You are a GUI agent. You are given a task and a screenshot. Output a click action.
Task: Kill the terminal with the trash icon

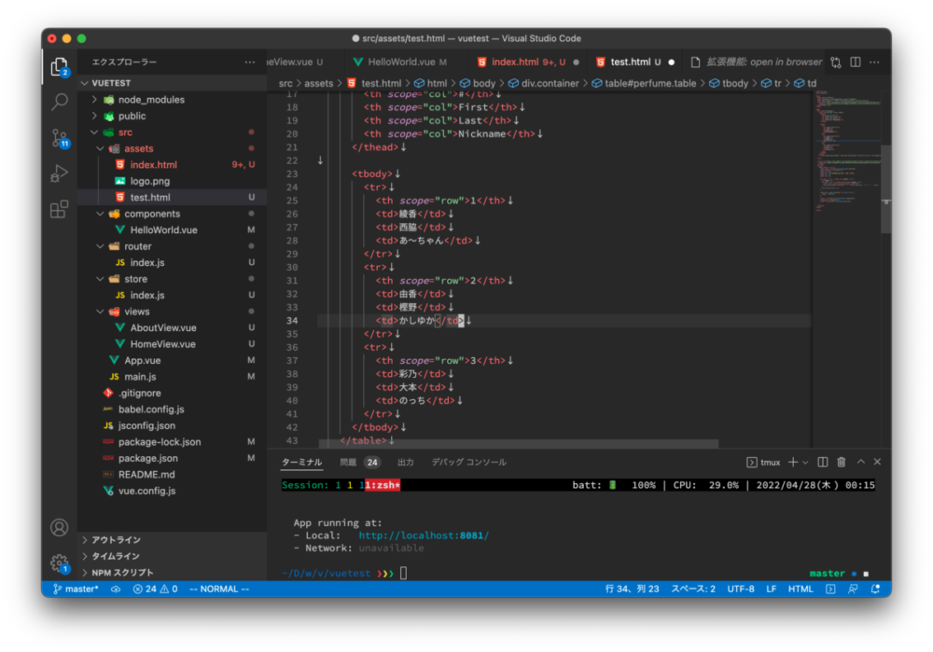842,461
